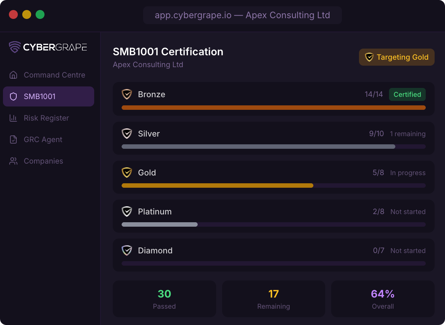Click the Companies people icon
Viewport: 445px width, 325px height.
point(13,161)
